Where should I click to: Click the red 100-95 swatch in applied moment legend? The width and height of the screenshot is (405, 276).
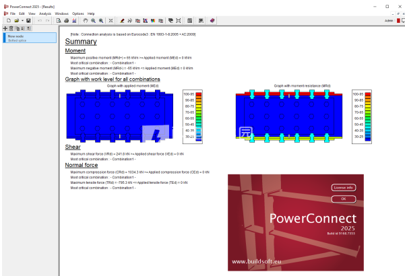(x=199, y=94)
